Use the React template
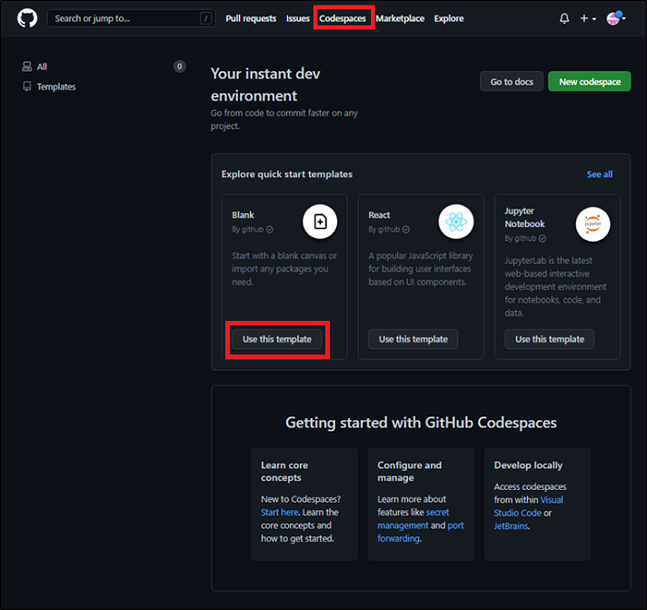Screen dimensions: 647x610 click(413, 339)
